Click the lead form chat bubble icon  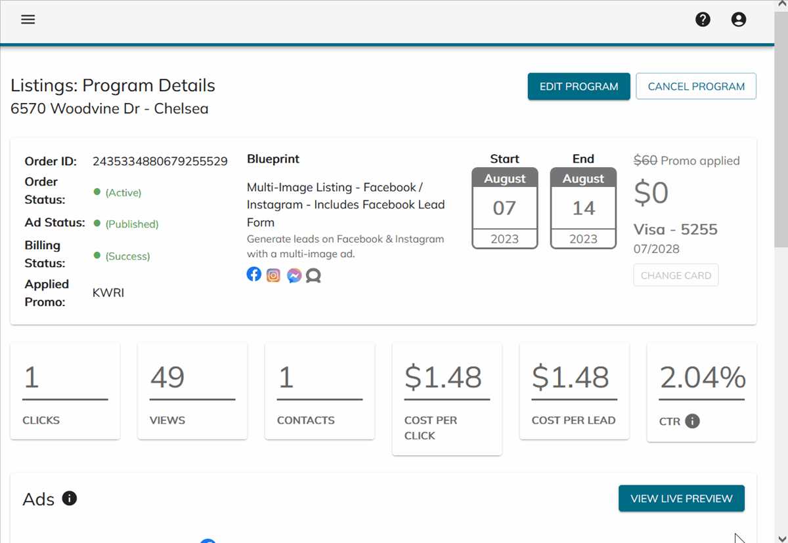point(314,276)
